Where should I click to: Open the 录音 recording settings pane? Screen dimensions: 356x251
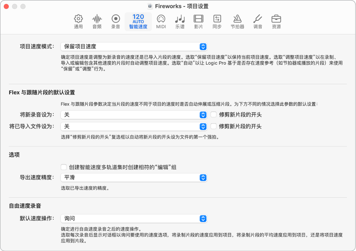pyautogui.click(x=116, y=22)
